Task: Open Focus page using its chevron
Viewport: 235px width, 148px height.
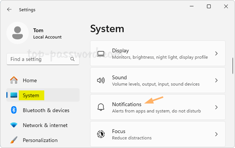Action: pos(216,134)
